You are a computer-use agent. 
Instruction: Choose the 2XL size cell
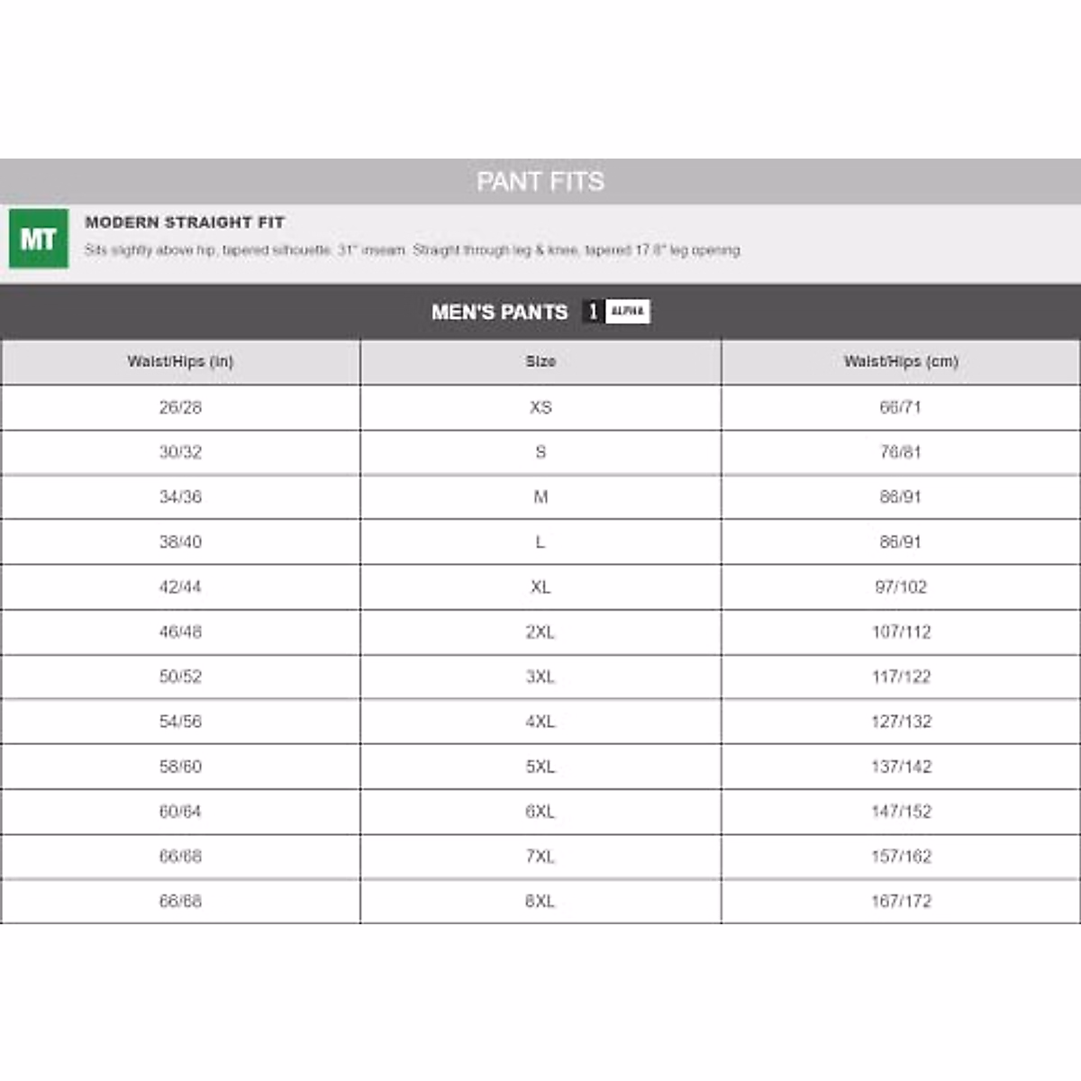540,632
